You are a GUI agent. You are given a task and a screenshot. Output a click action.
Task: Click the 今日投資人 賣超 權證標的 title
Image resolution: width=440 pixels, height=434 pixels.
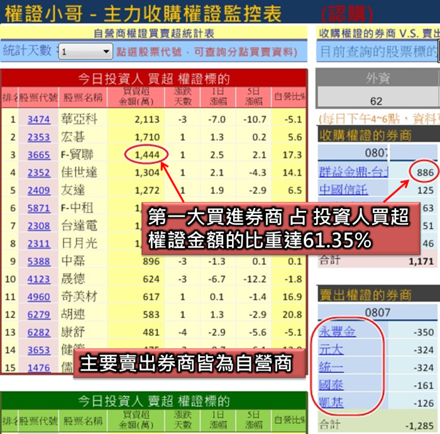pos(154,401)
